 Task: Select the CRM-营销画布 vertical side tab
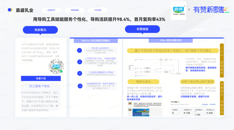pos(222,61)
